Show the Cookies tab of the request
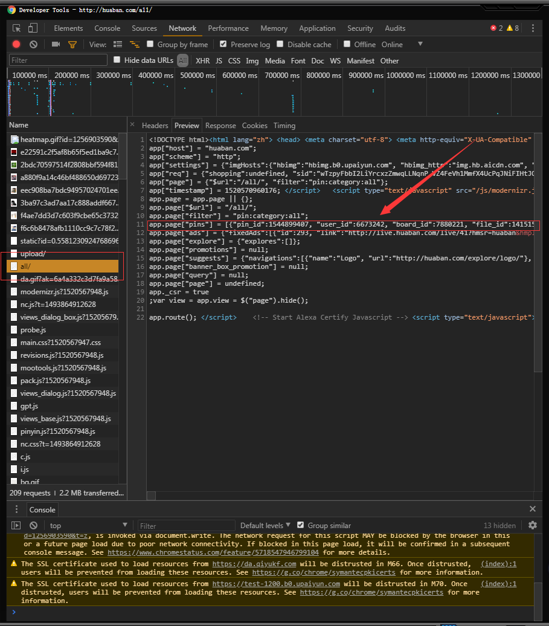Screen dimensions: 549x626 pos(254,125)
